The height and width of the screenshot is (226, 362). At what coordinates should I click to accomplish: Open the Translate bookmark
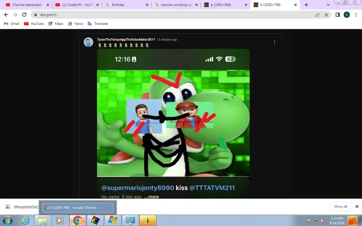point(98,24)
